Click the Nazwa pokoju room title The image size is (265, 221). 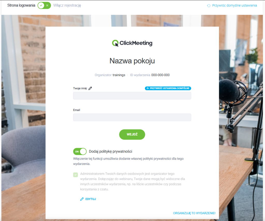coord(132,61)
